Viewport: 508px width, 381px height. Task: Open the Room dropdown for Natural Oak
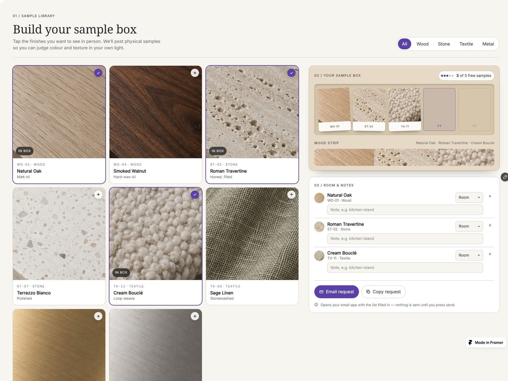pyautogui.click(x=469, y=197)
